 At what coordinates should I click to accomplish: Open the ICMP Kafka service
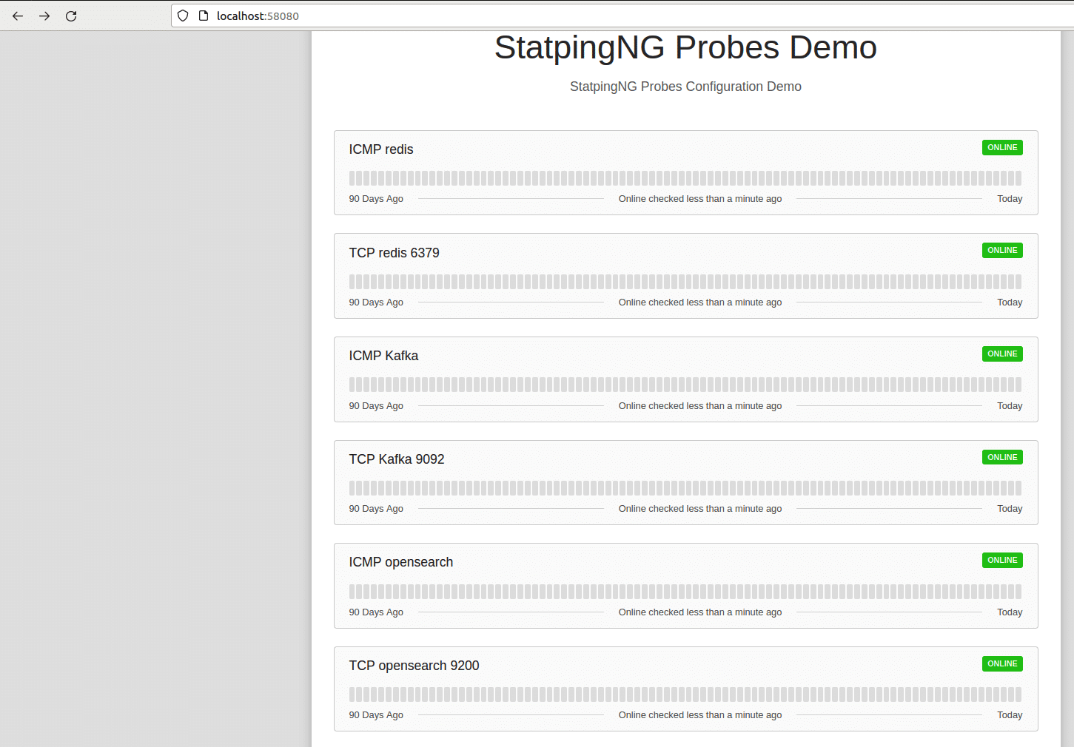(x=383, y=356)
